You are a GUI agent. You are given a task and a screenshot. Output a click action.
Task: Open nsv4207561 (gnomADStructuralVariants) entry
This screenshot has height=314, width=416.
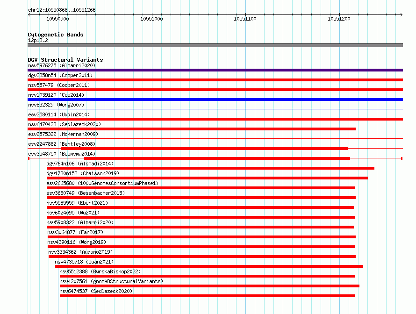tap(111, 281)
